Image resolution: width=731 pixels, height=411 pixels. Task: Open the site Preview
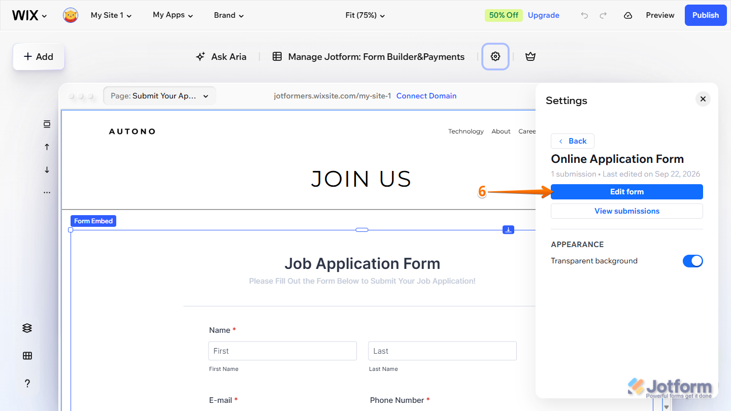[x=660, y=15]
